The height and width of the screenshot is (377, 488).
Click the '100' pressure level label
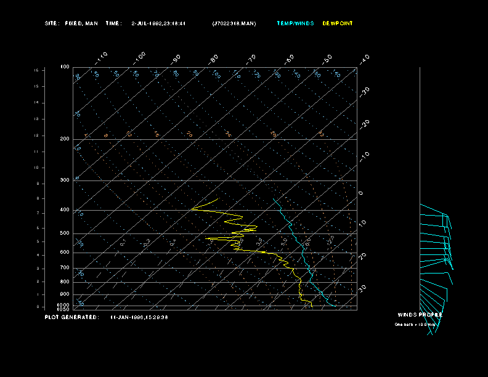(65, 67)
